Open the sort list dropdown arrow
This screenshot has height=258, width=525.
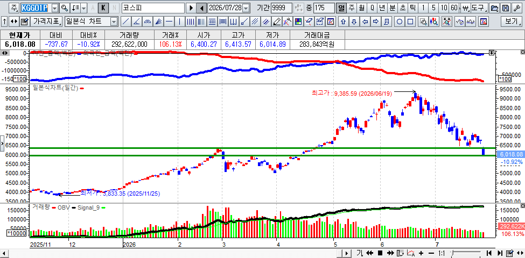point(83,8)
